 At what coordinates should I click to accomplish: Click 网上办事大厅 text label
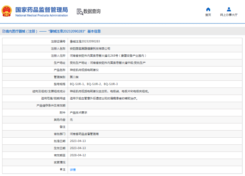click(x=229, y=15)
